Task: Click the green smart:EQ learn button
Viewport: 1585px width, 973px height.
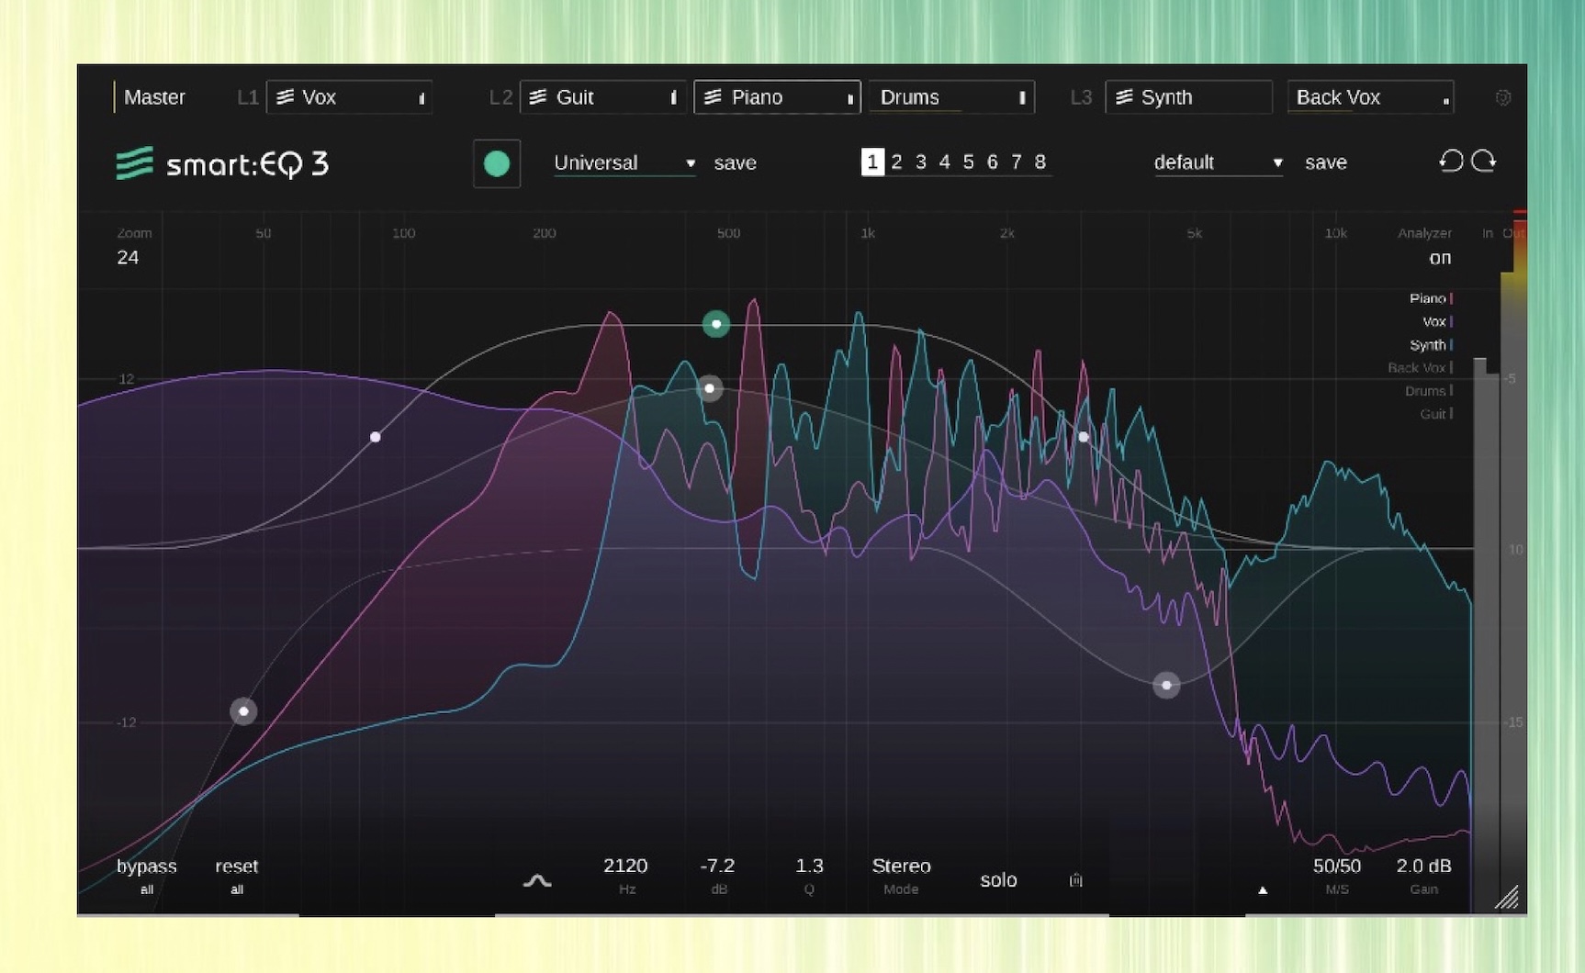Action: tap(497, 163)
